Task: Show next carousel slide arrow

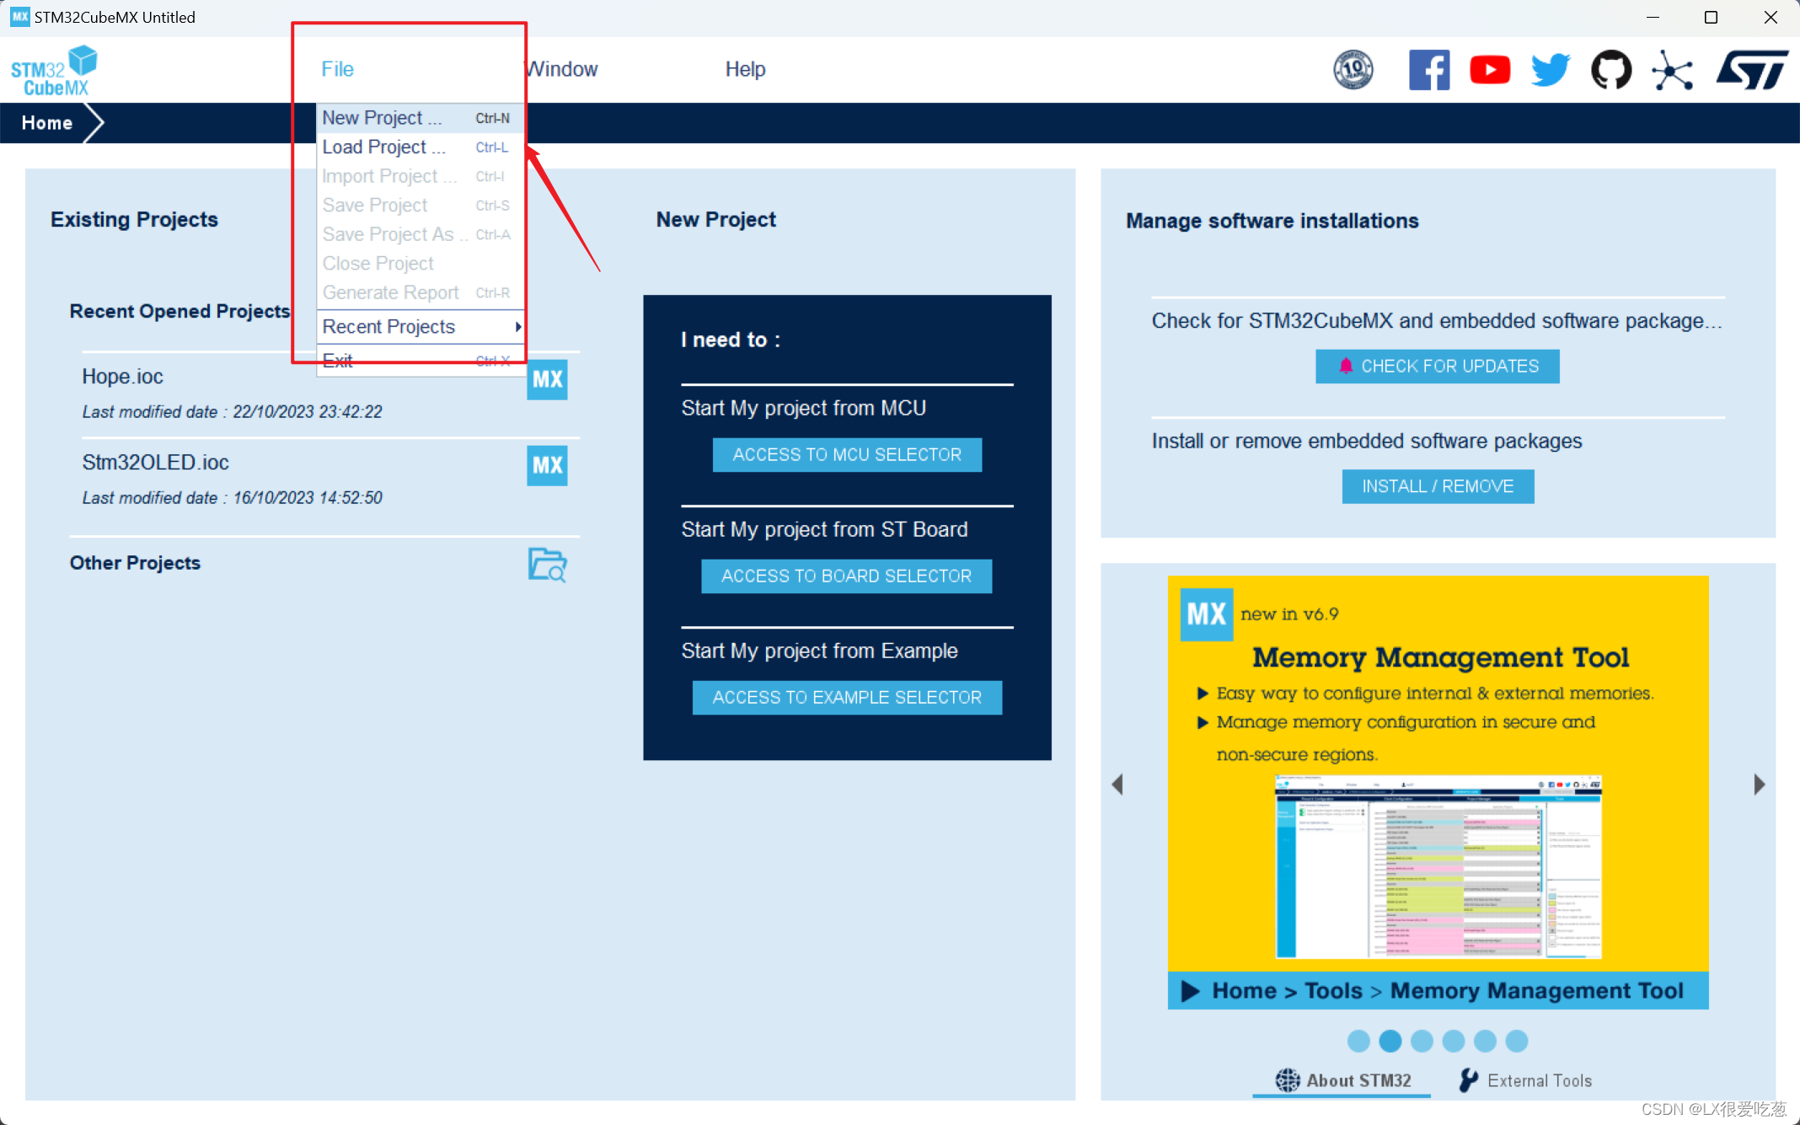Action: point(1759,785)
